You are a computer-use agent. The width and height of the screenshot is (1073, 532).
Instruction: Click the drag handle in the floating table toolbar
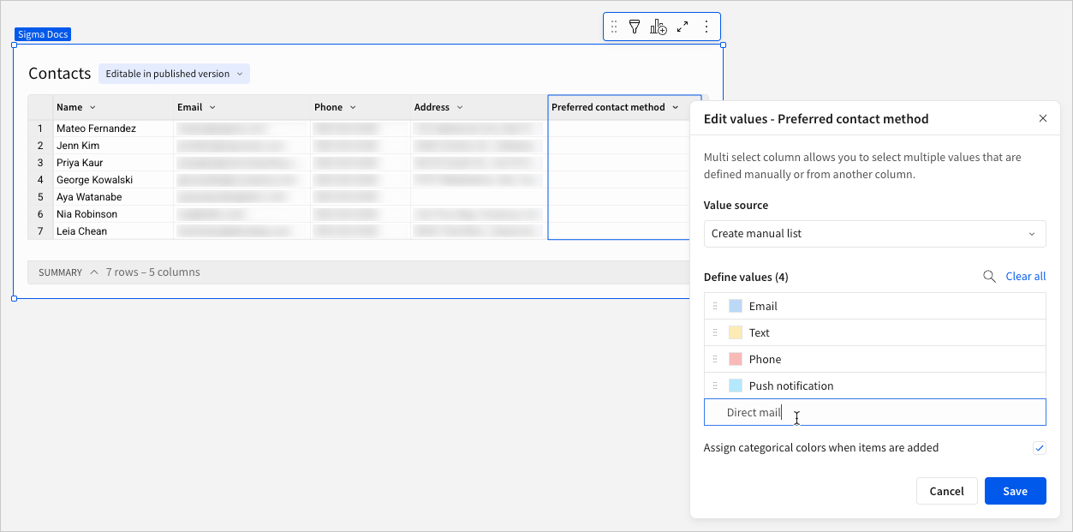(x=614, y=27)
